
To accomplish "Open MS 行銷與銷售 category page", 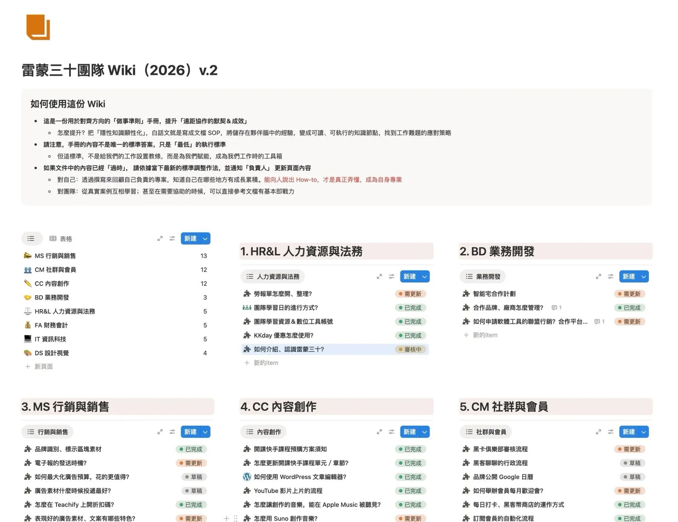I will pyautogui.click(x=55, y=256).
